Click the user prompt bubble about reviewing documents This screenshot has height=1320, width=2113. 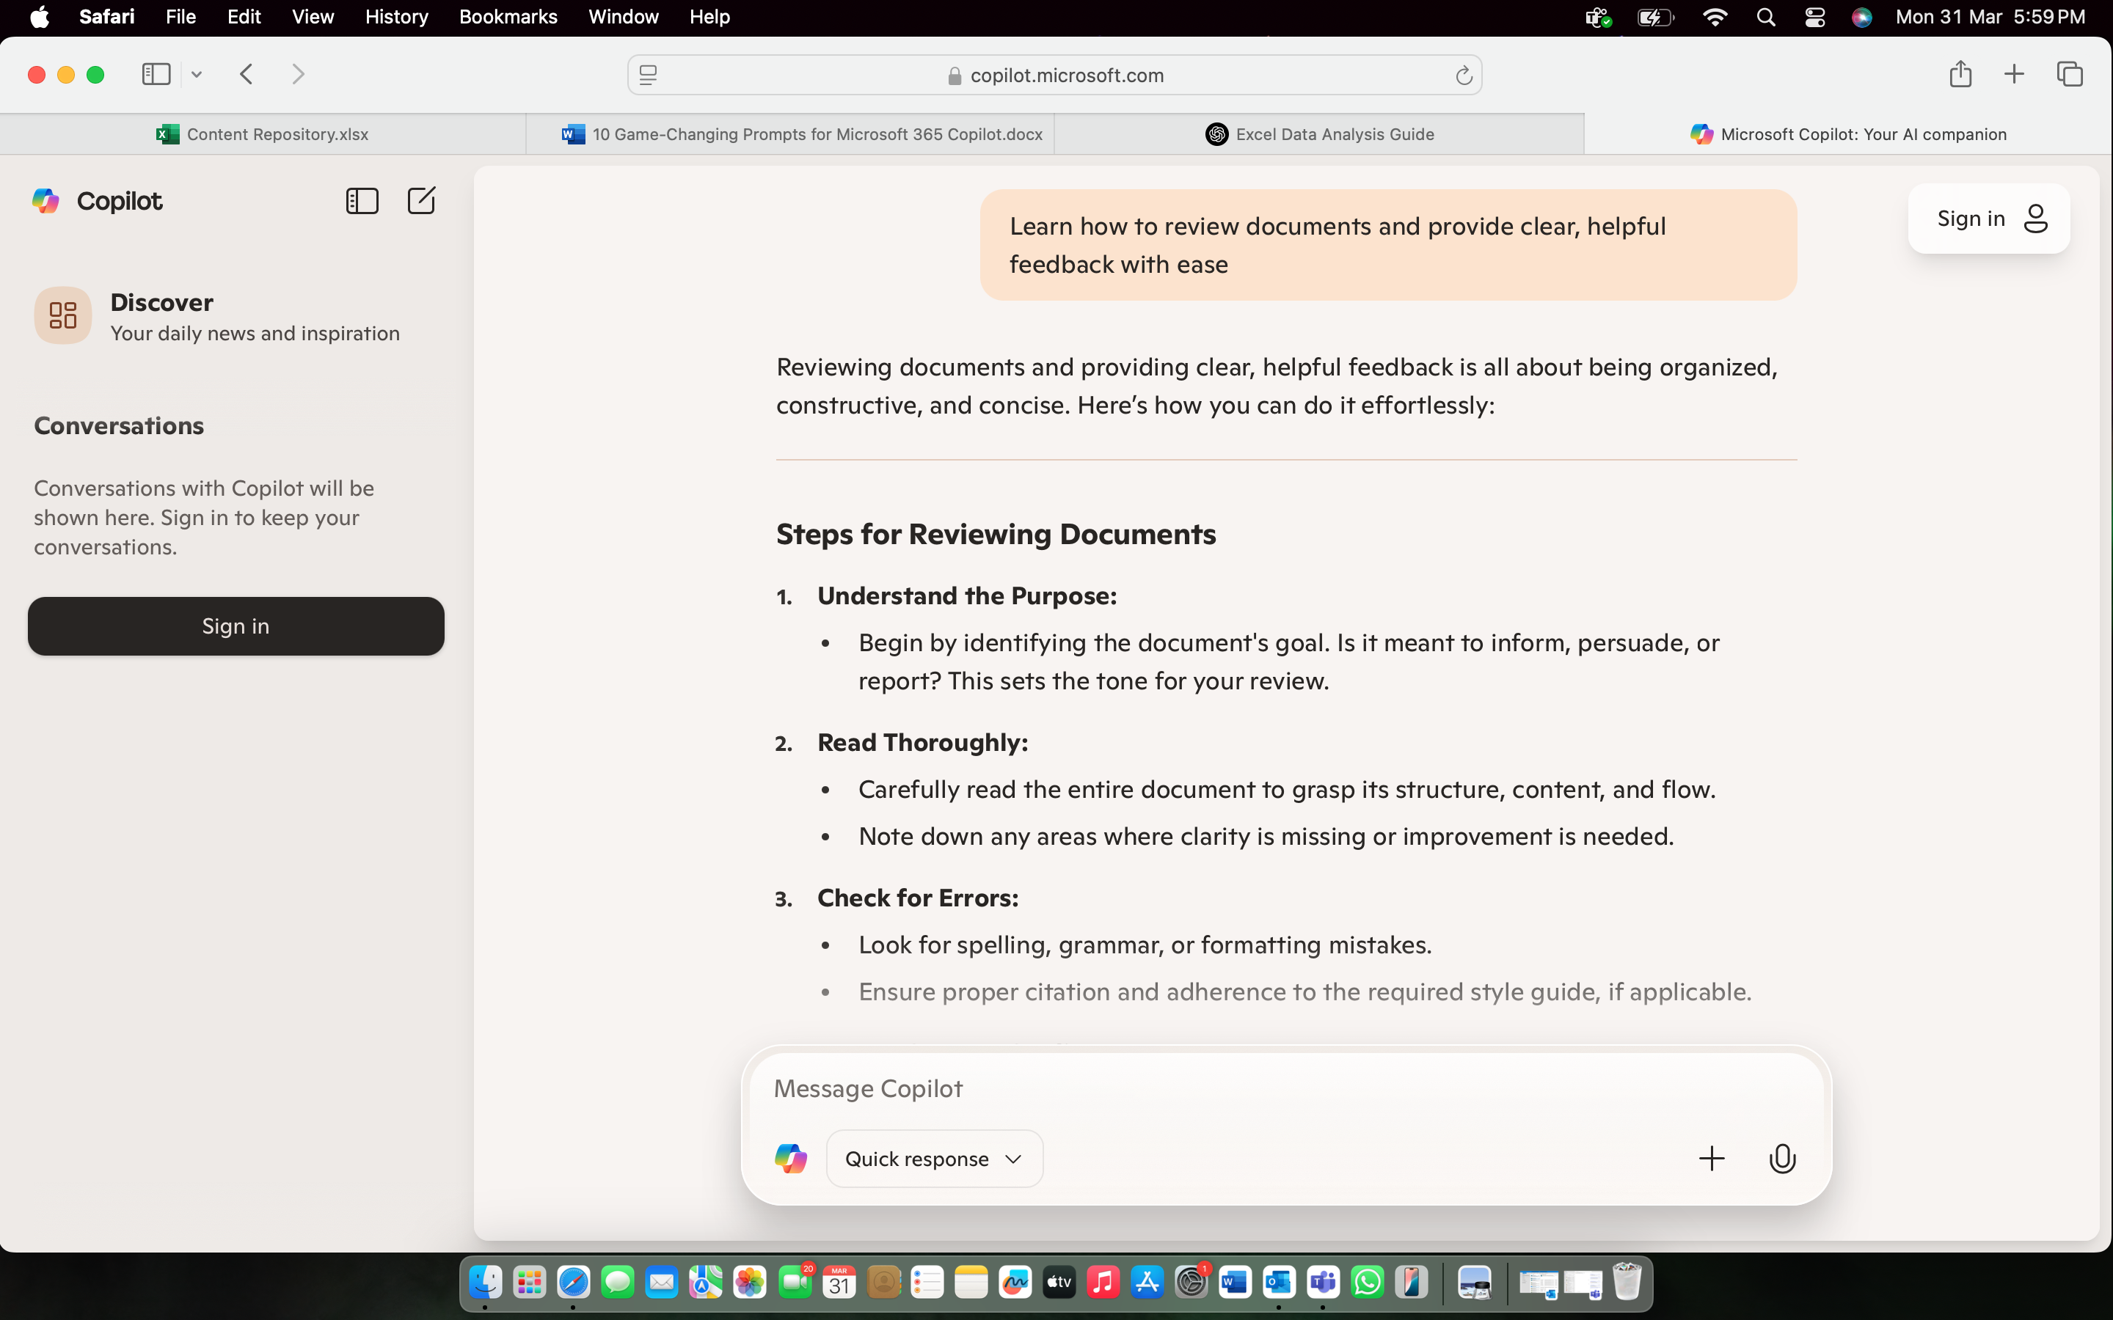tap(1388, 246)
